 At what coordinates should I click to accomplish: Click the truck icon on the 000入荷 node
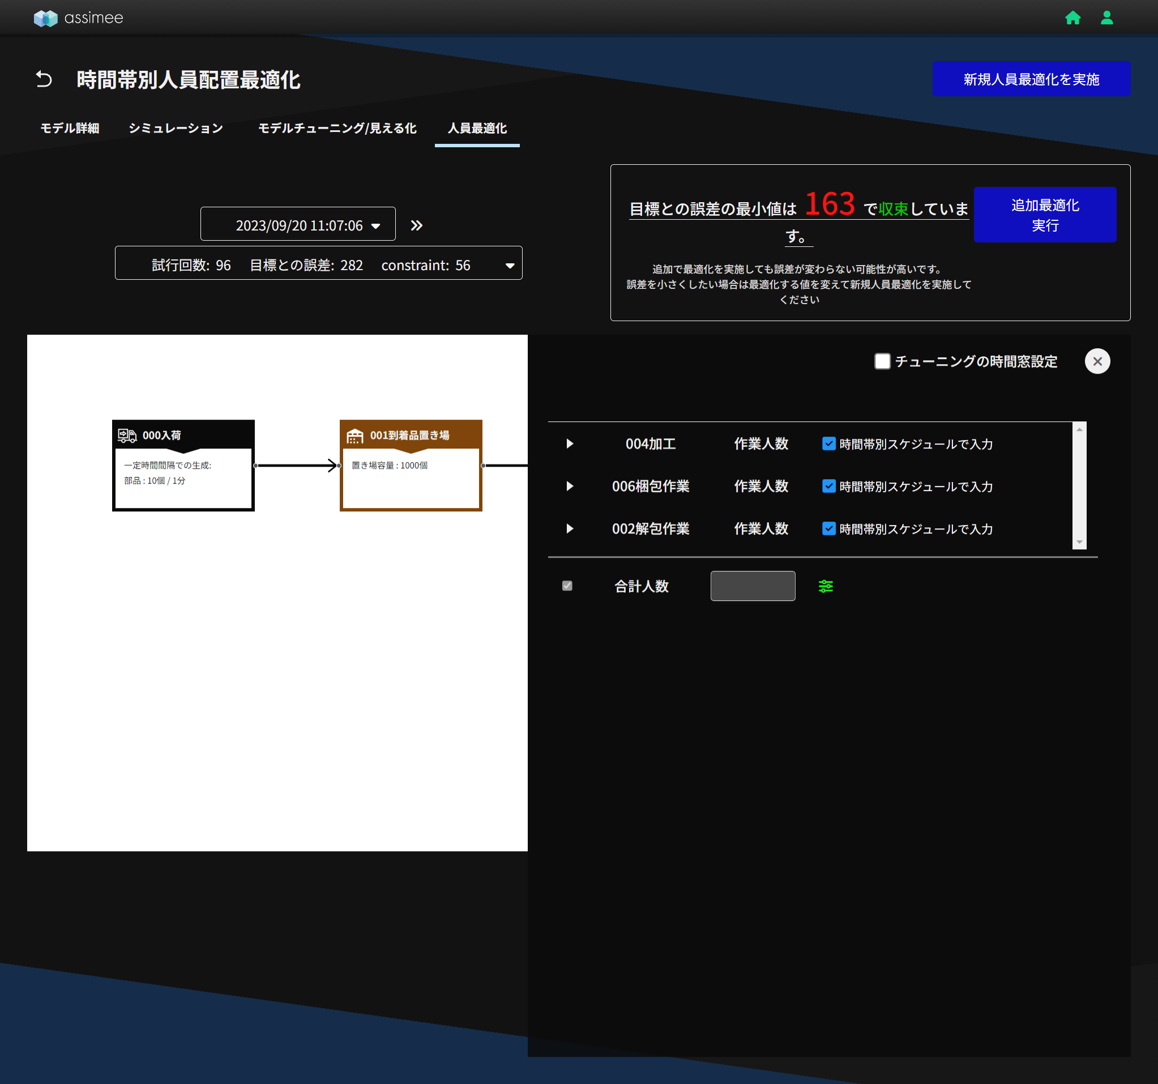coord(127,435)
